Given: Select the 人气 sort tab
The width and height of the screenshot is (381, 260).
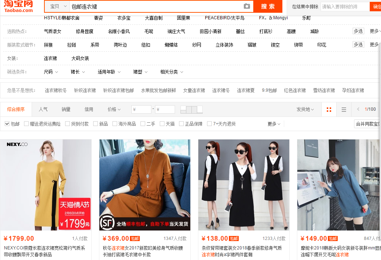Looking at the screenshot, I should click(x=43, y=109).
